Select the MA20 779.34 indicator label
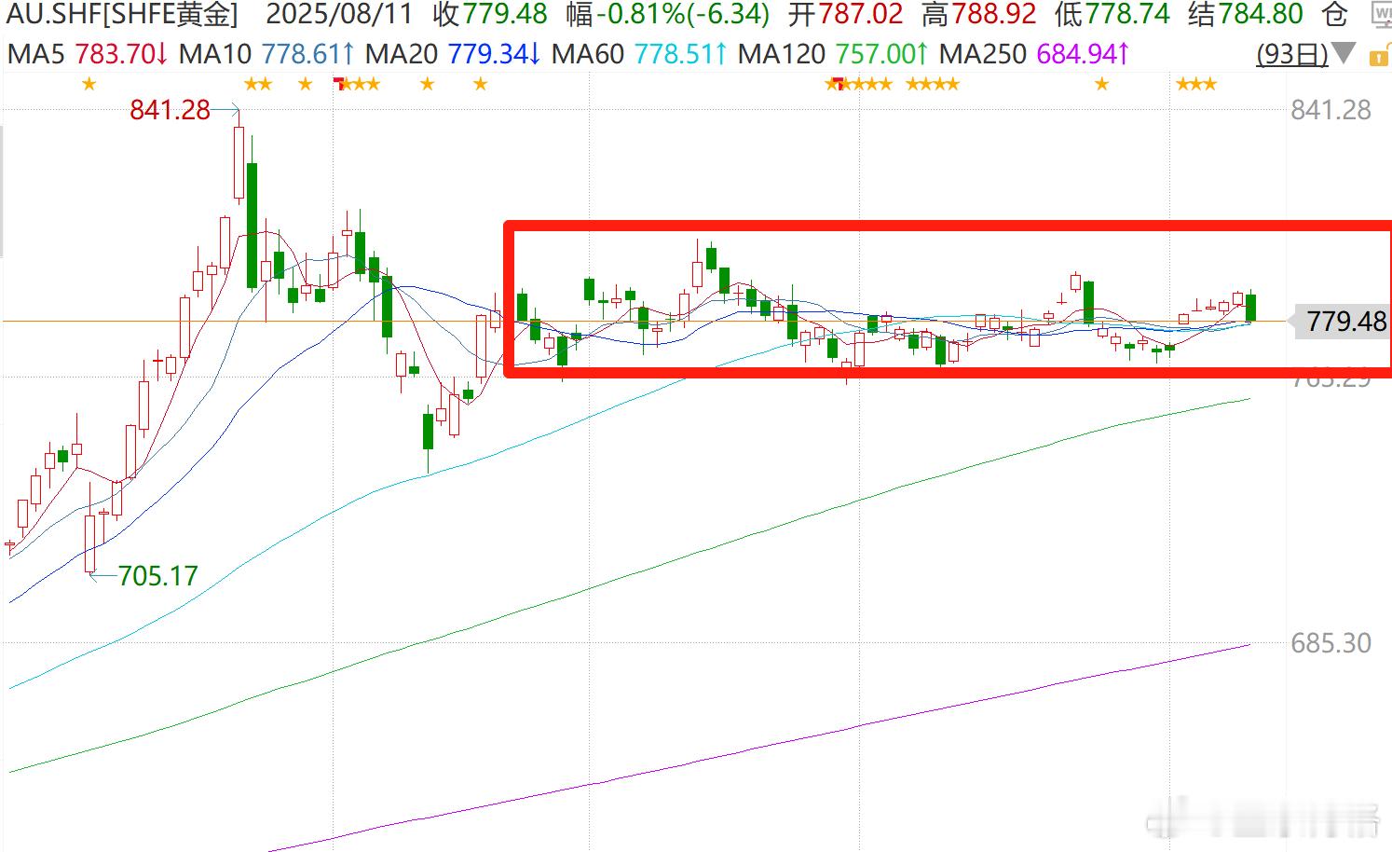The height and width of the screenshot is (852, 1392). click(453, 54)
